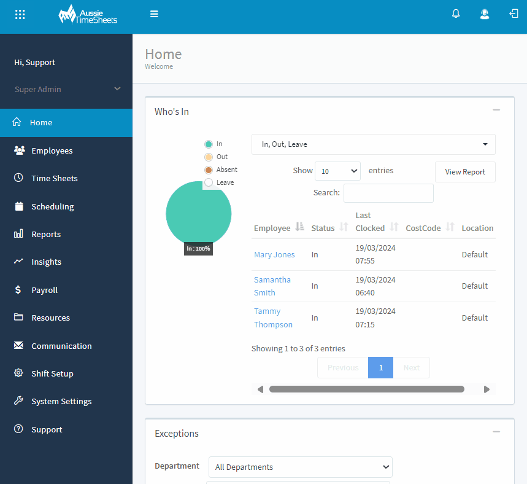Open the apps grid icon
The height and width of the screenshot is (484, 527).
click(20, 14)
